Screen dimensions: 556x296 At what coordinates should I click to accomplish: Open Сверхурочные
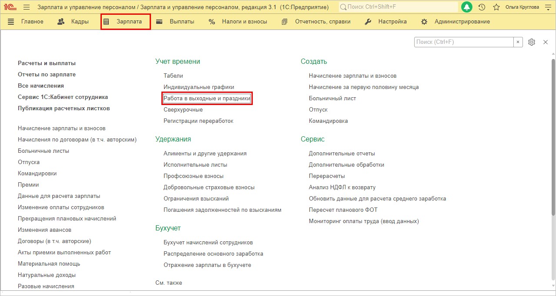[183, 109]
